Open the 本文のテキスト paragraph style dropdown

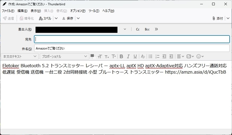[x=20, y=56]
